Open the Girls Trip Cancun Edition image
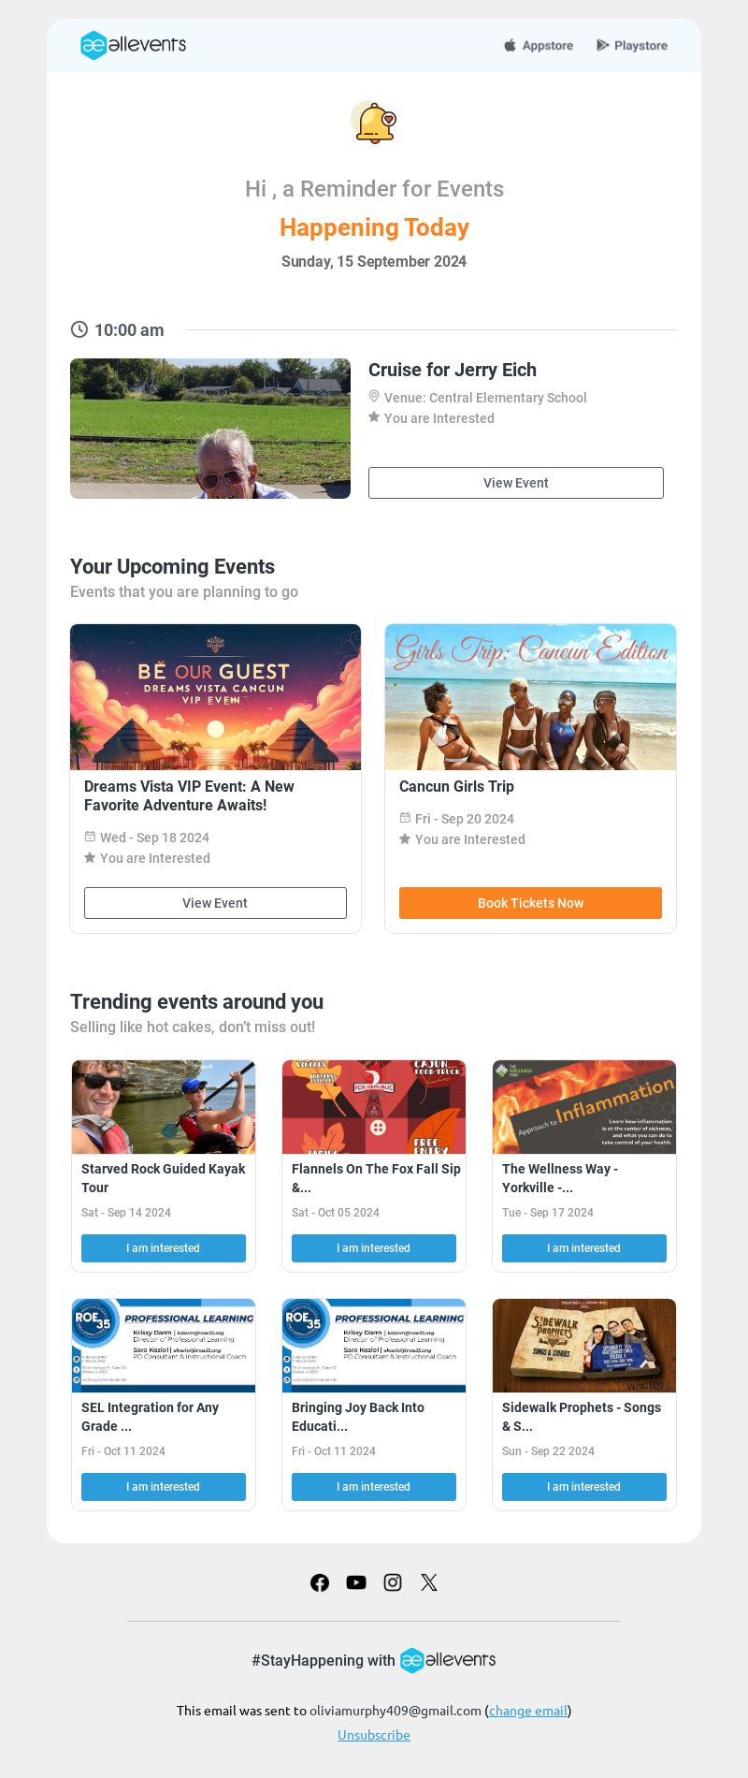This screenshot has width=748, height=1778. tap(530, 697)
